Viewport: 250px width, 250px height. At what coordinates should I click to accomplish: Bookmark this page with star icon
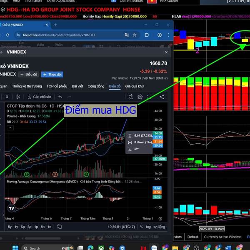[x=135, y=35]
